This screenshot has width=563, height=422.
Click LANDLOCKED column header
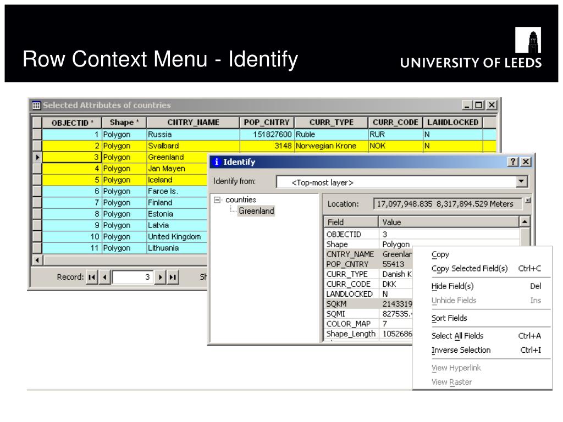tap(453, 123)
